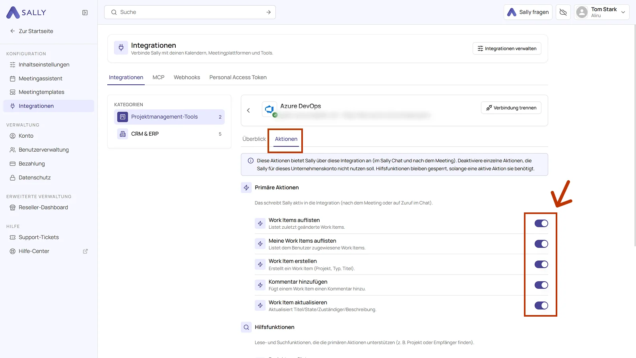
Task: Click the Bezahlung card icon
Action: tap(13, 163)
